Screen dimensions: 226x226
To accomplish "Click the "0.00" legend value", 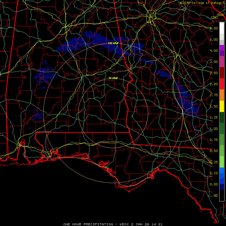I will (x=214, y=184).
